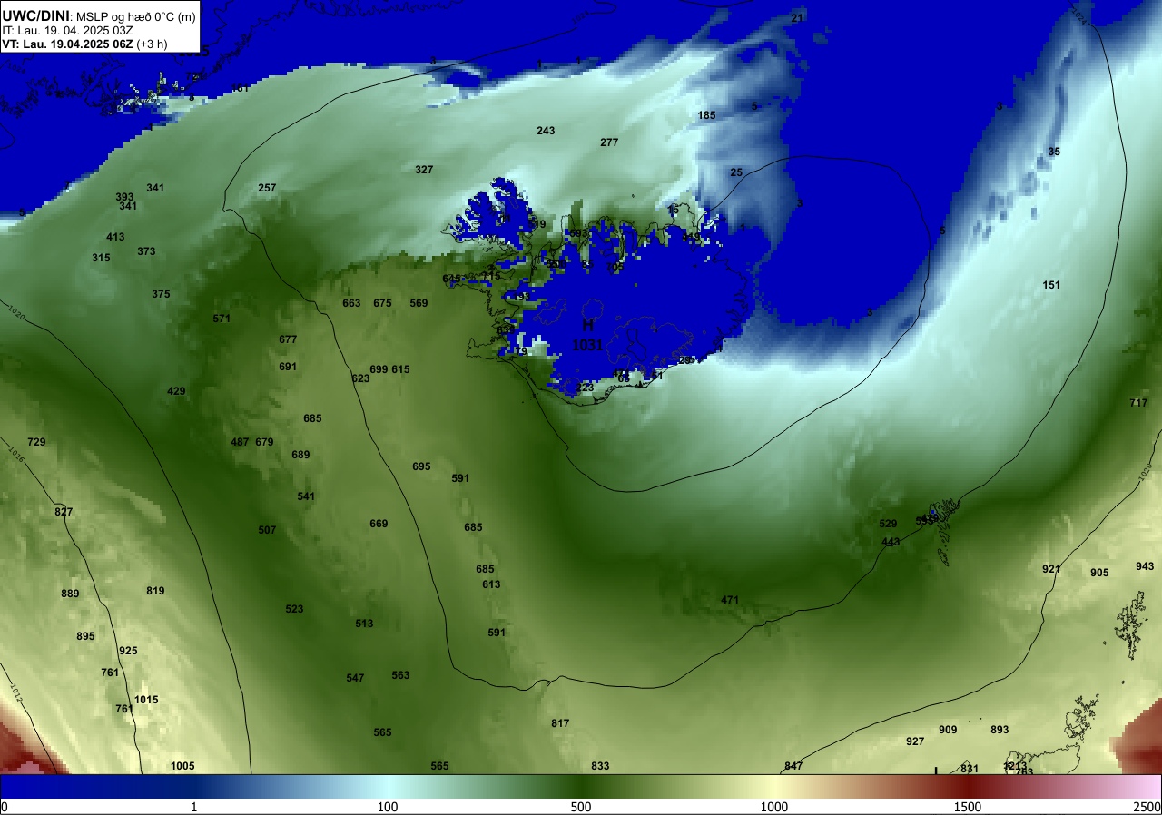1162x815 pixels.
Task: Click the 393 height value
Action: (x=124, y=197)
